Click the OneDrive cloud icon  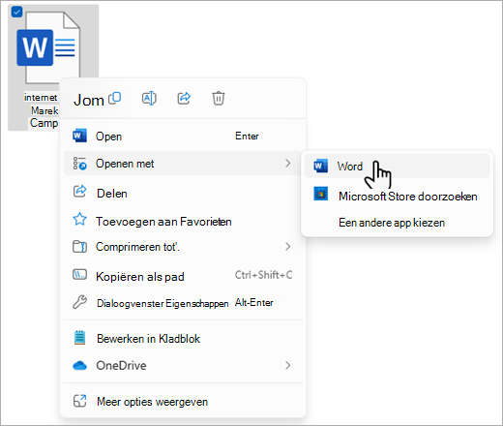(x=79, y=366)
